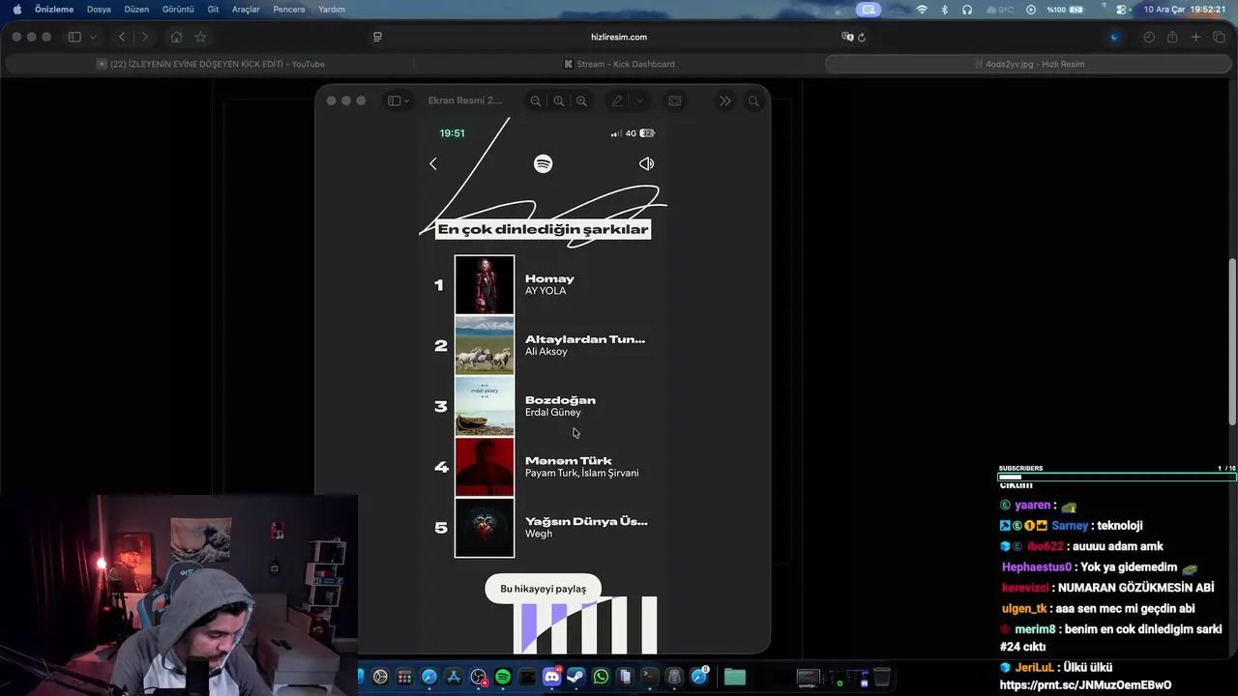The height and width of the screenshot is (696, 1238).
Task: Open the Araçlar menu
Action: coord(246,10)
